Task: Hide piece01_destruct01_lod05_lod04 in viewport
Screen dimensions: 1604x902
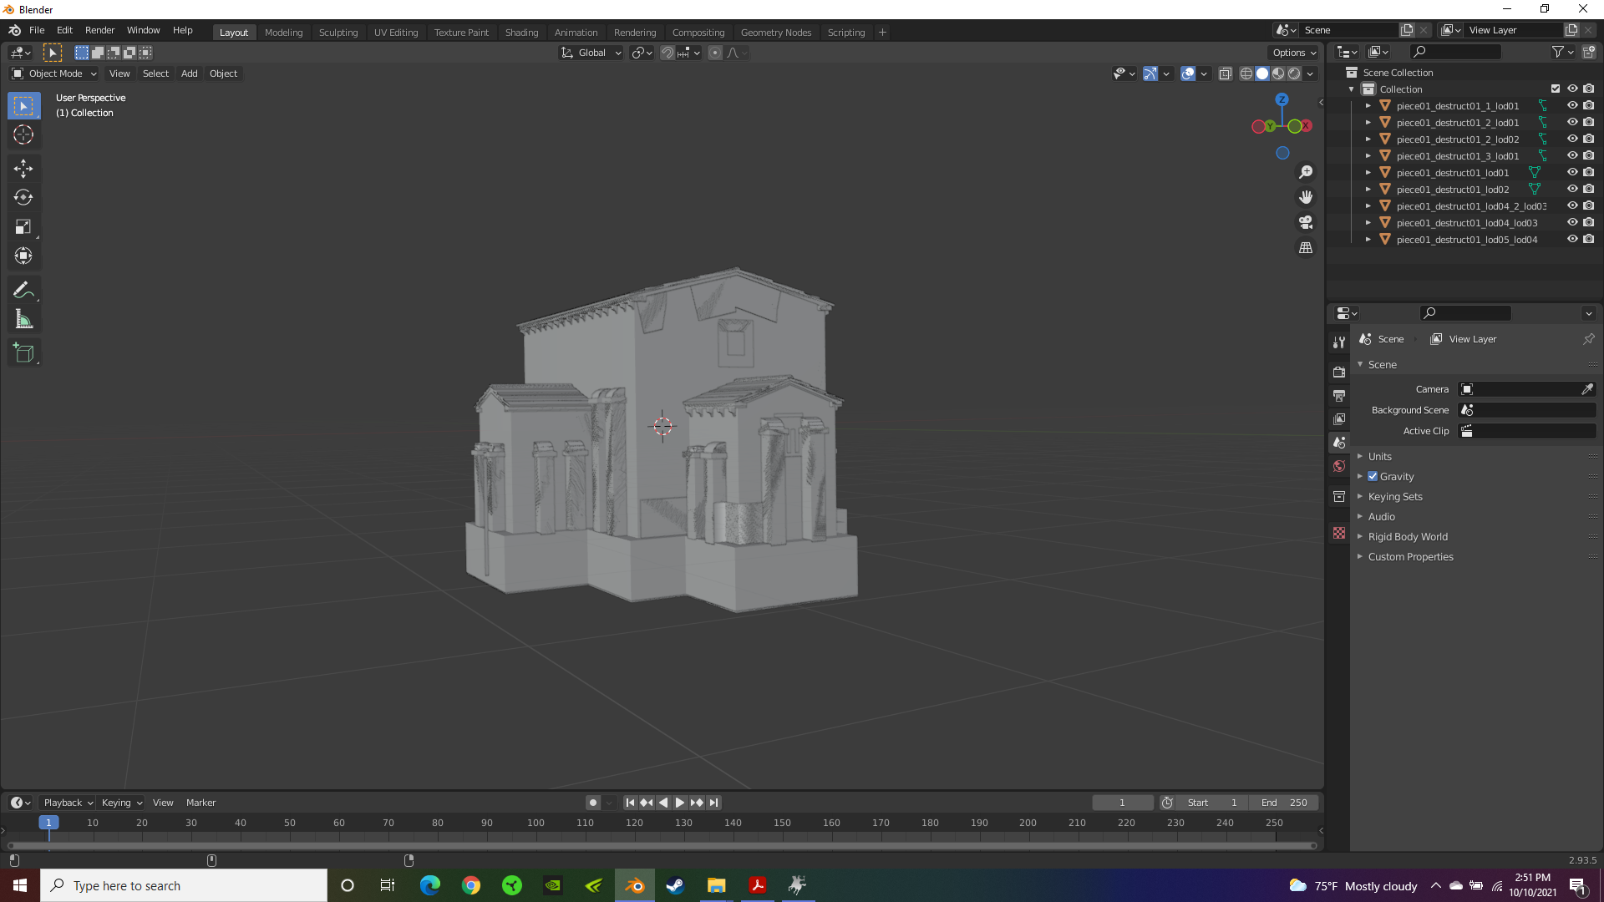Action: (1572, 239)
